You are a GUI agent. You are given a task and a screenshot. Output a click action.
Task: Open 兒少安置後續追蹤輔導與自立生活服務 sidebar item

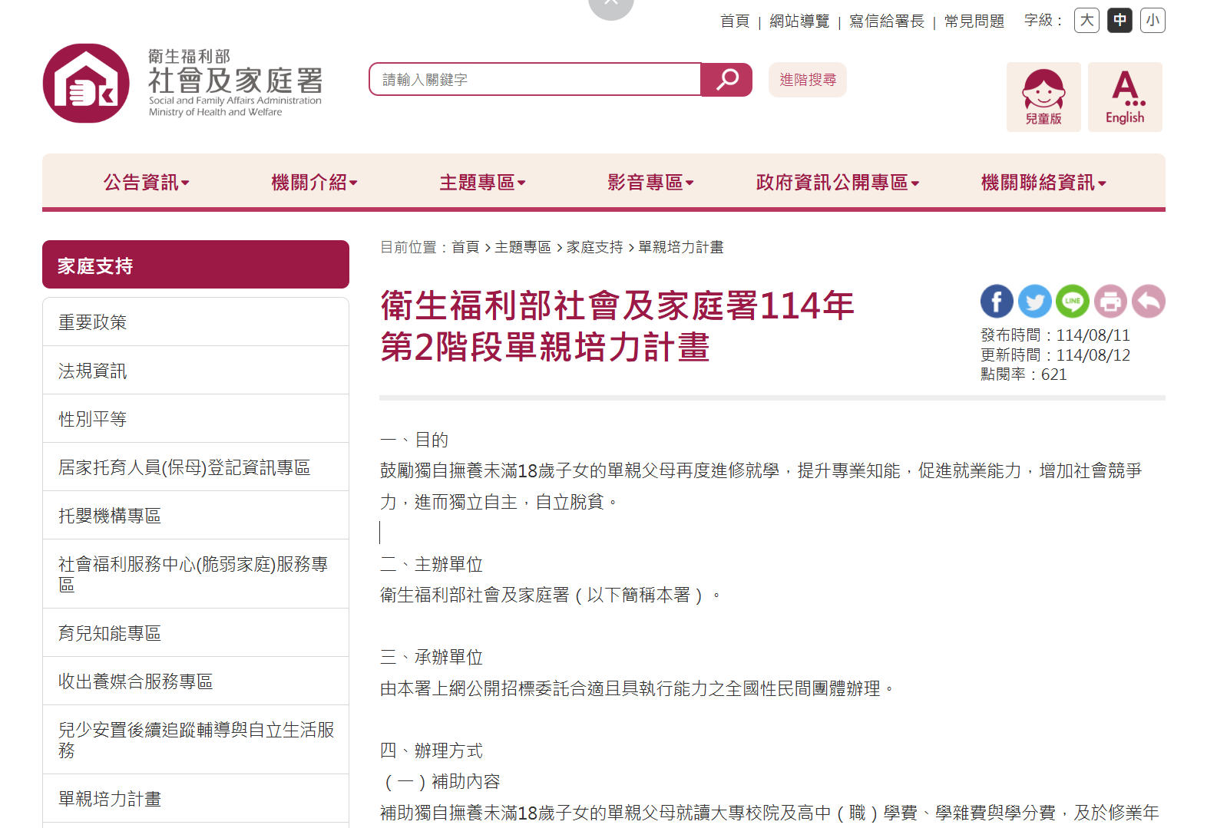(x=196, y=740)
